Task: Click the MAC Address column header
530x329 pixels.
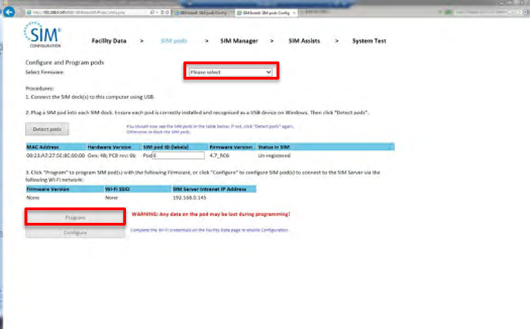Action: [x=43, y=147]
